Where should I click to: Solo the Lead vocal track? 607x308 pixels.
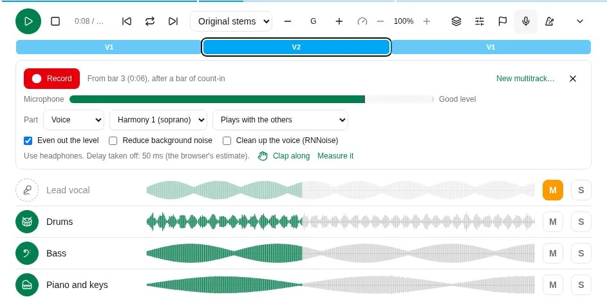point(581,190)
